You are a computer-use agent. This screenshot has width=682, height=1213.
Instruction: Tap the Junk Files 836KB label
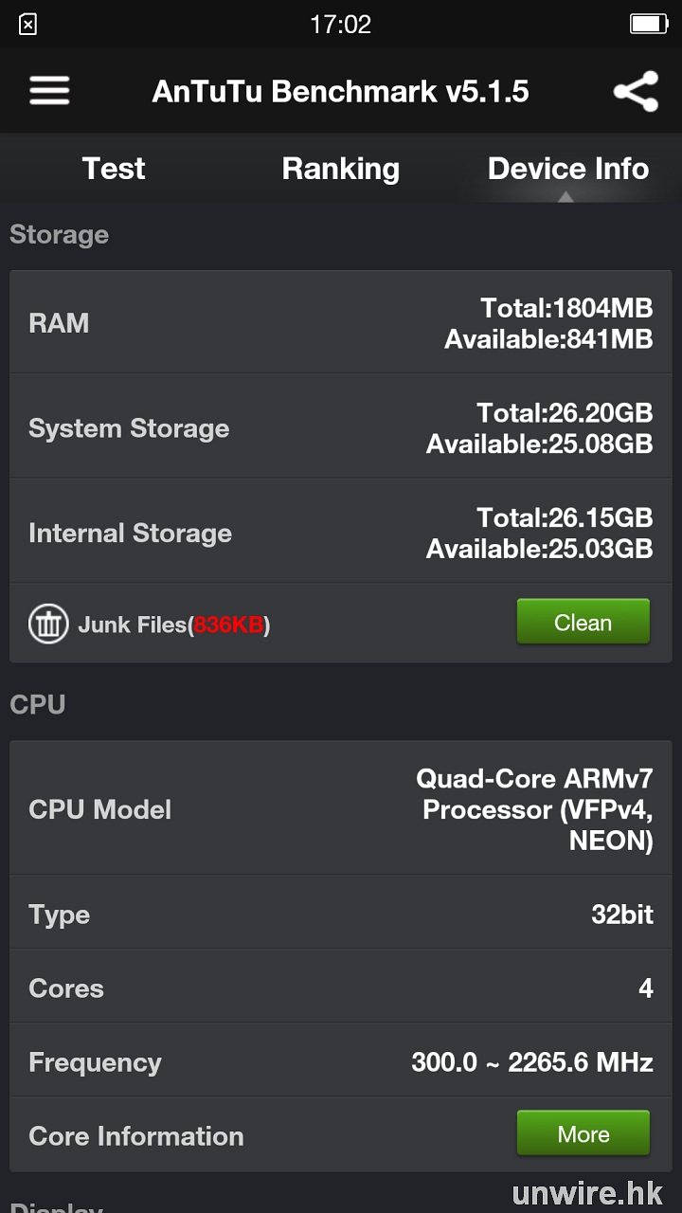coord(174,625)
